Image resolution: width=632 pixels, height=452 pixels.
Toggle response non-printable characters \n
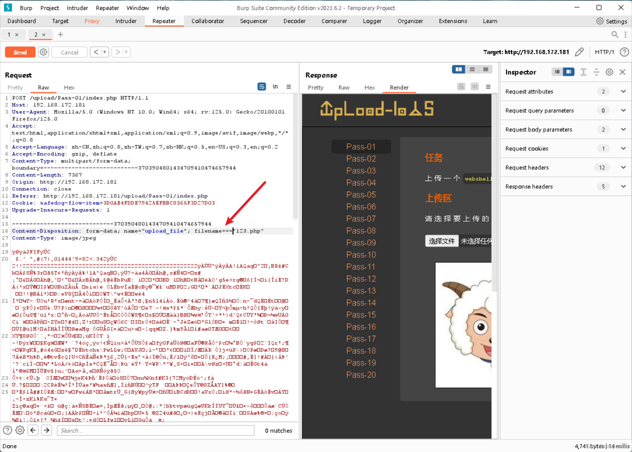pos(475,87)
